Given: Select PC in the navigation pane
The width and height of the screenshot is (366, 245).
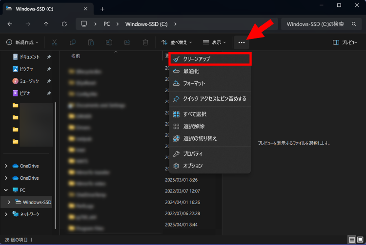Looking at the screenshot, I should (x=19, y=190).
